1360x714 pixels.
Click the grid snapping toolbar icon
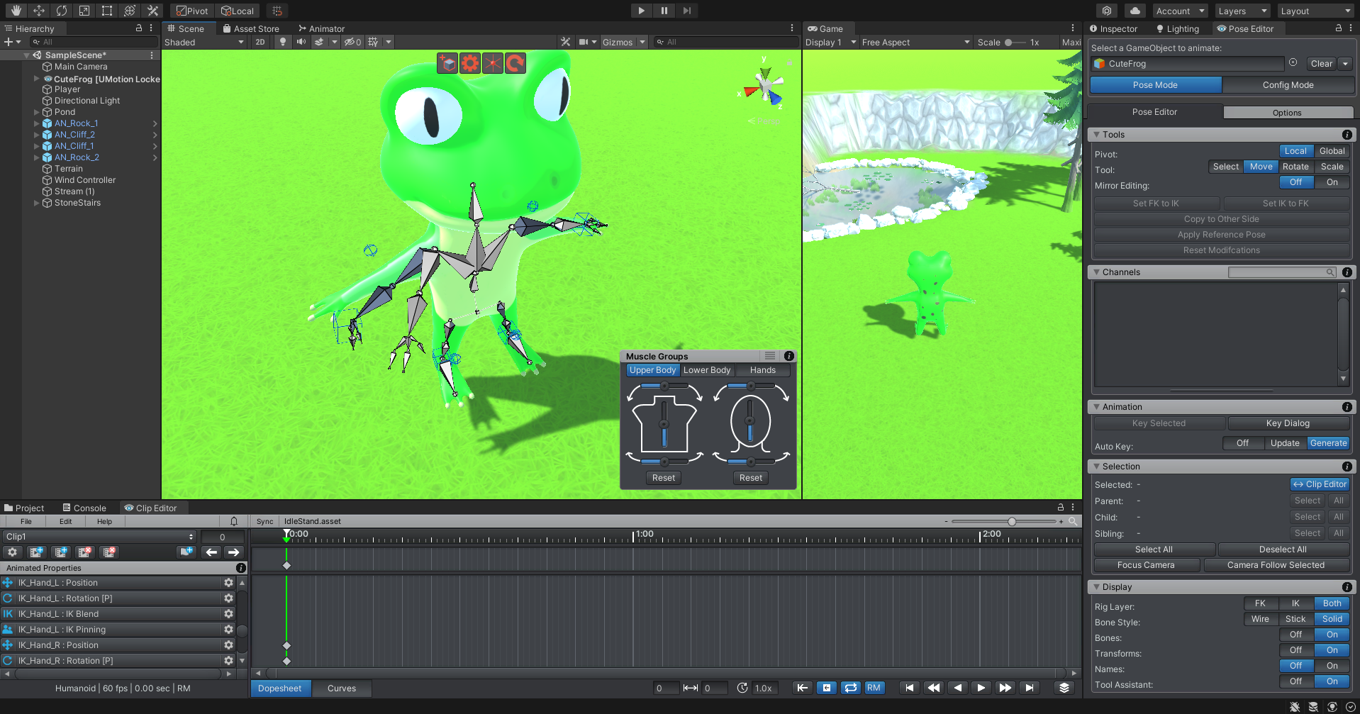click(277, 11)
